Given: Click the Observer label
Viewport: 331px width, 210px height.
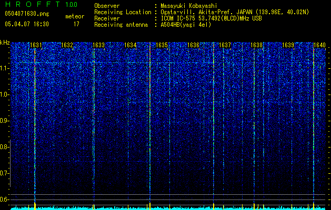Looking at the screenshot, I should [107, 6].
